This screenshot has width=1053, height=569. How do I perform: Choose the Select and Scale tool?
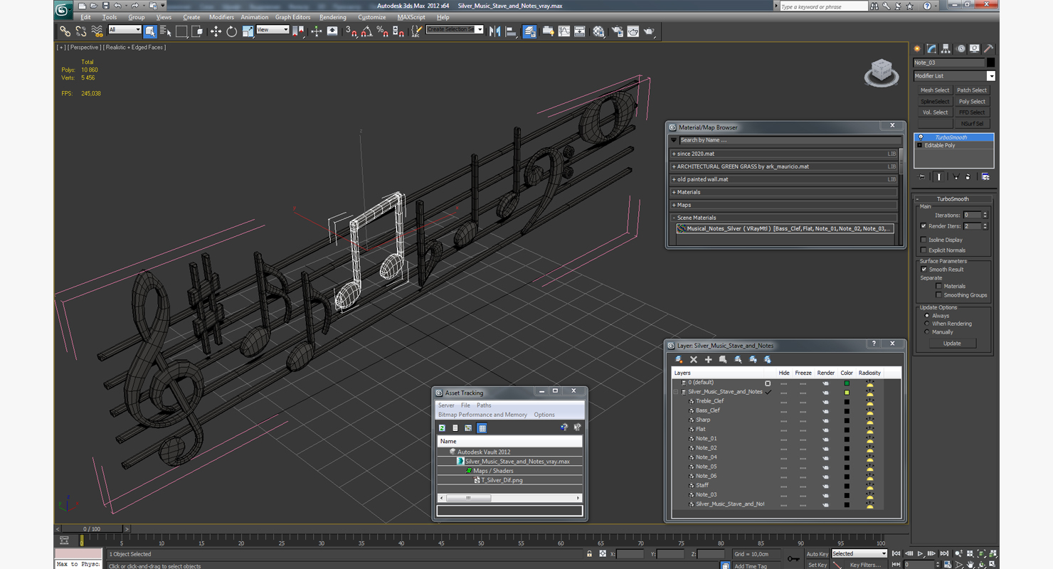(x=248, y=31)
